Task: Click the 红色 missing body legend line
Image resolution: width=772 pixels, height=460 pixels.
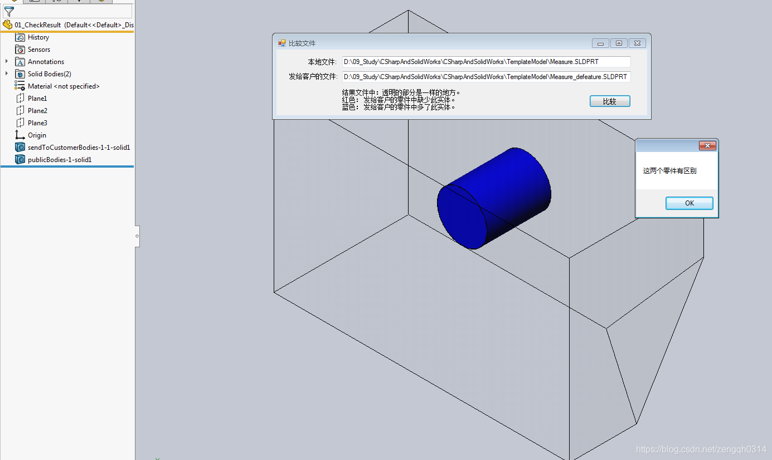Action: 399,100
